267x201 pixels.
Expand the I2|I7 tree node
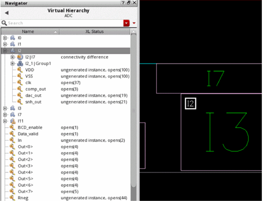pos(13,57)
